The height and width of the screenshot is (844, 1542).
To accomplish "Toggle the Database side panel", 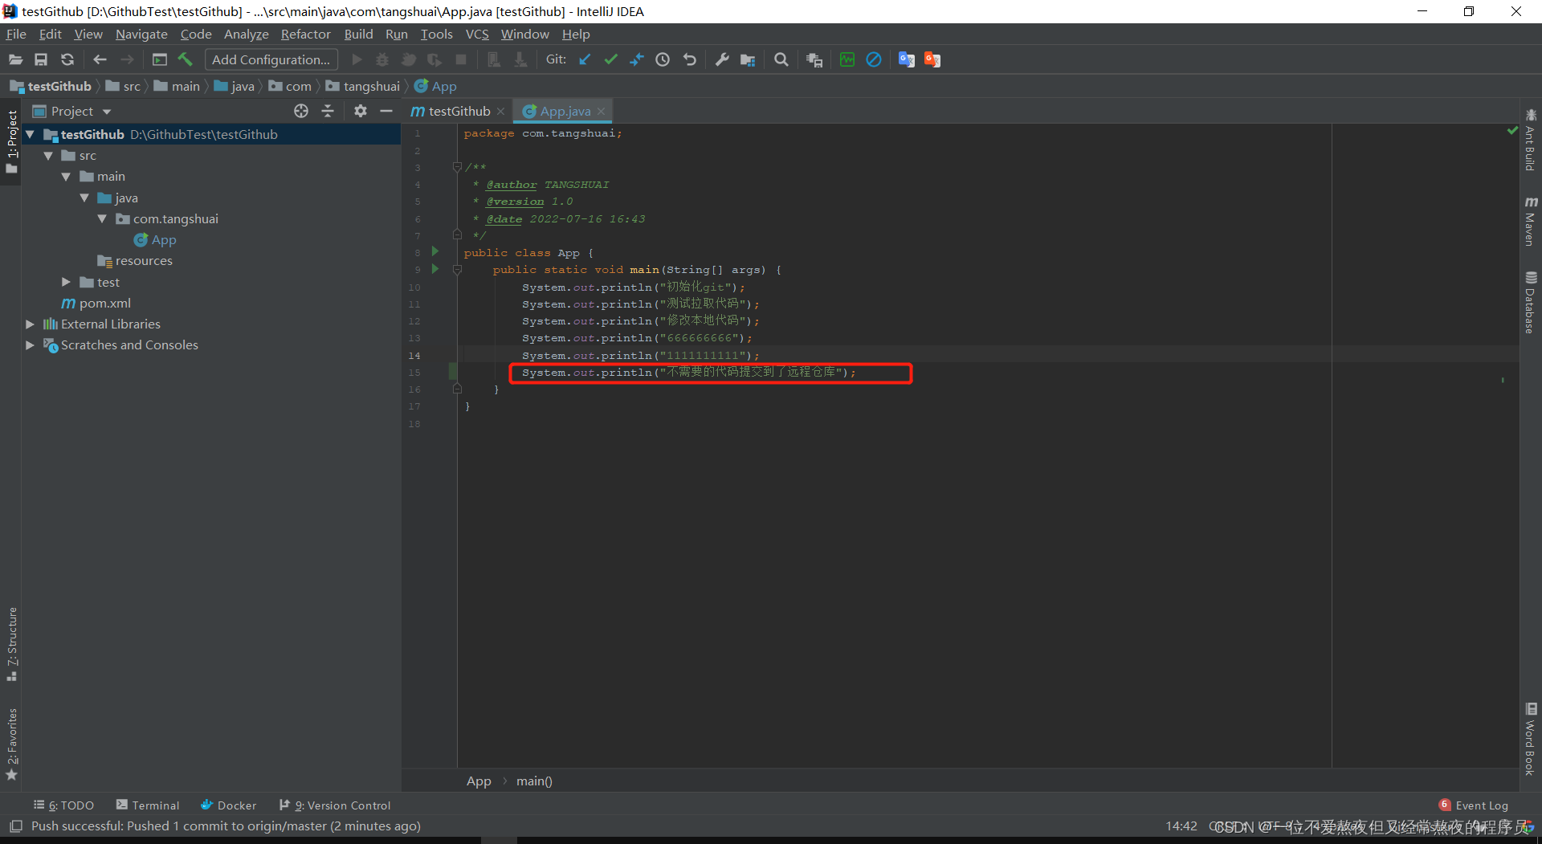I will coord(1531,303).
